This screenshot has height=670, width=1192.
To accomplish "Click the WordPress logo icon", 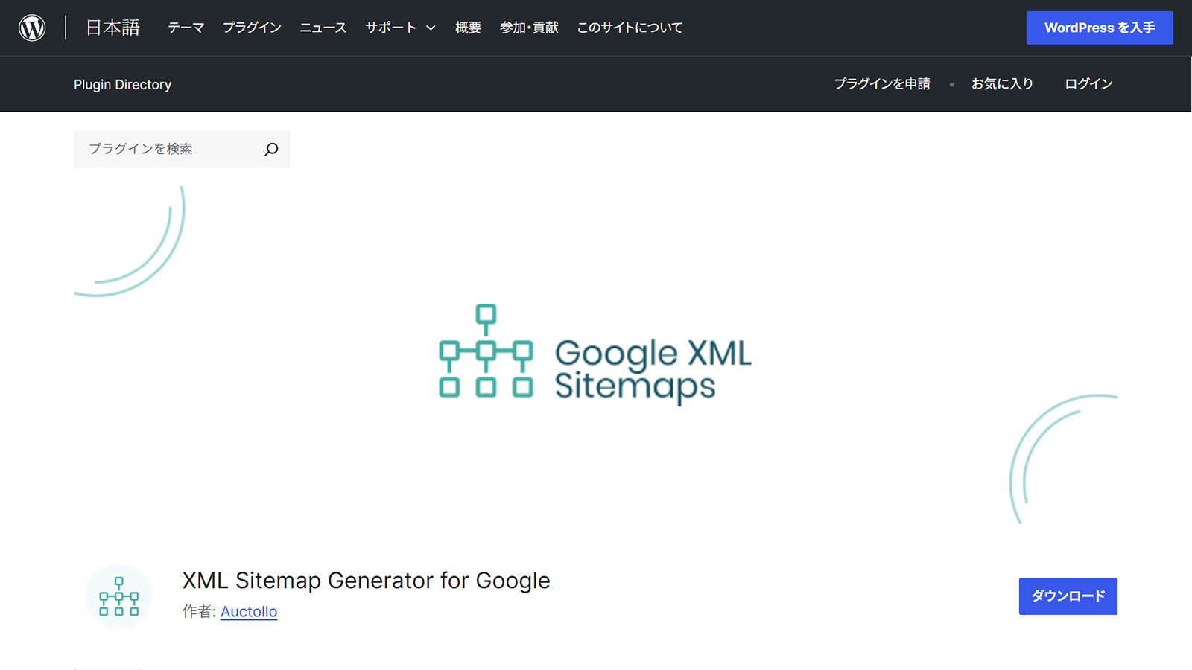I will click(32, 28).
